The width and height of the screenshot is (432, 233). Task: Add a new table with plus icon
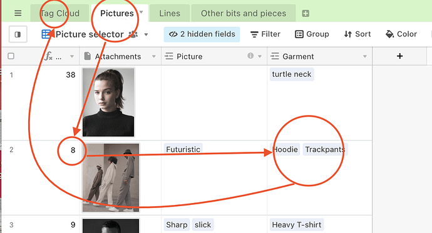(306, 13)
